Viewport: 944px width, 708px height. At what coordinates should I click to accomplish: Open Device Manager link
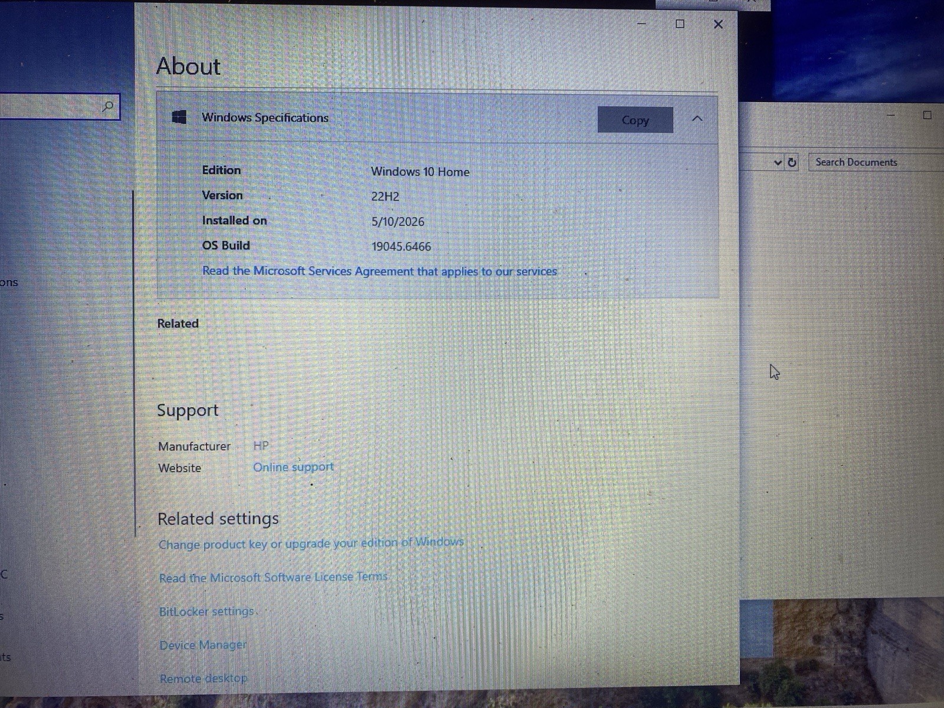click(x=203, y=645)
